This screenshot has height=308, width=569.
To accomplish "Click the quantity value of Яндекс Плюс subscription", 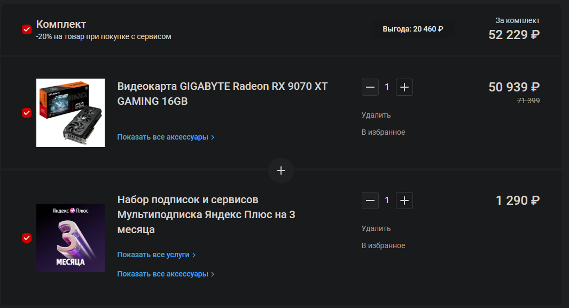I will click(x=387, y=201).
